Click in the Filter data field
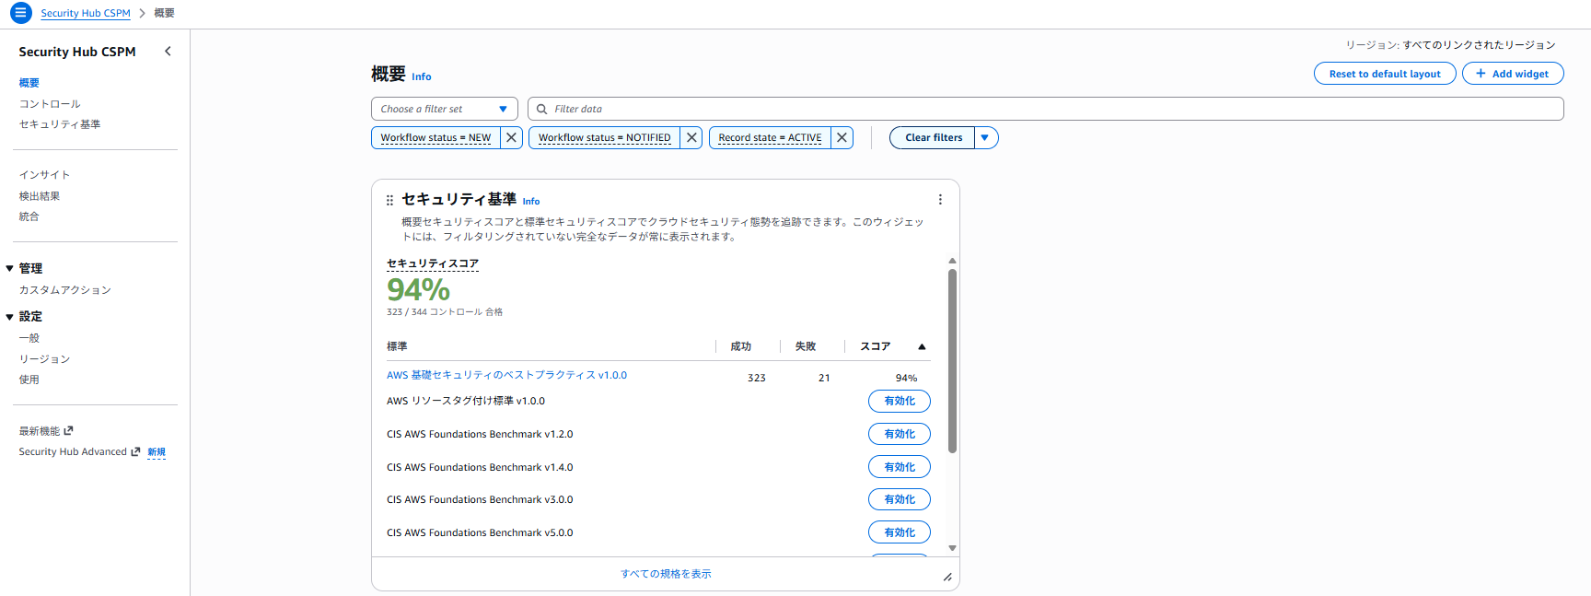Image resolution: width=1591 pixels, height=596 pixels. [1046, 109]
